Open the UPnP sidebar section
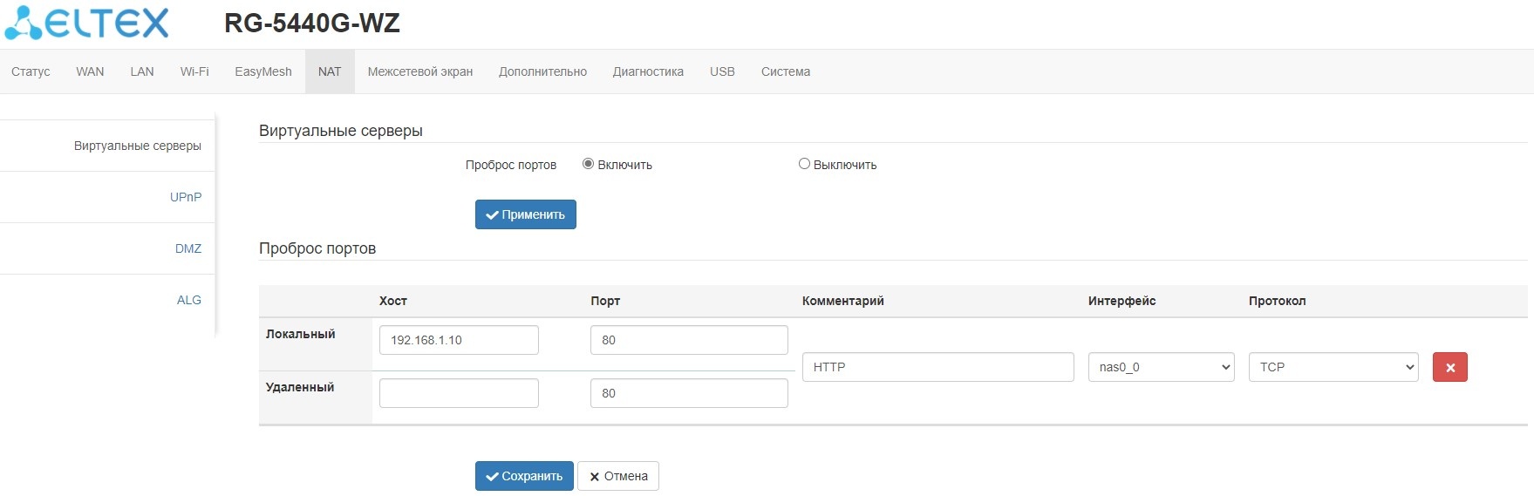 186,197
